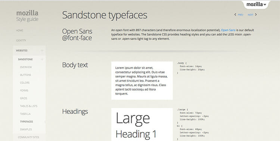Viewport: 280px width, 141px height.
Task: Click the Lorem ipsum sample text box
Action: pos(142,81)
